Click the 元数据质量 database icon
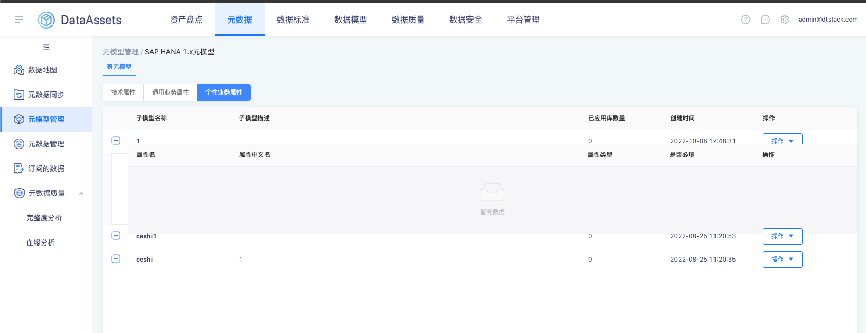Image resolution: width=866 pixels, height=333 pixels. [19, 193]
